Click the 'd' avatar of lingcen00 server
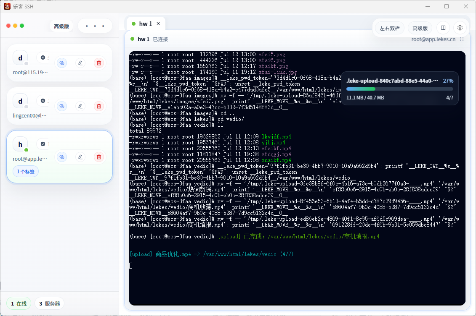 tap(20, 101)
